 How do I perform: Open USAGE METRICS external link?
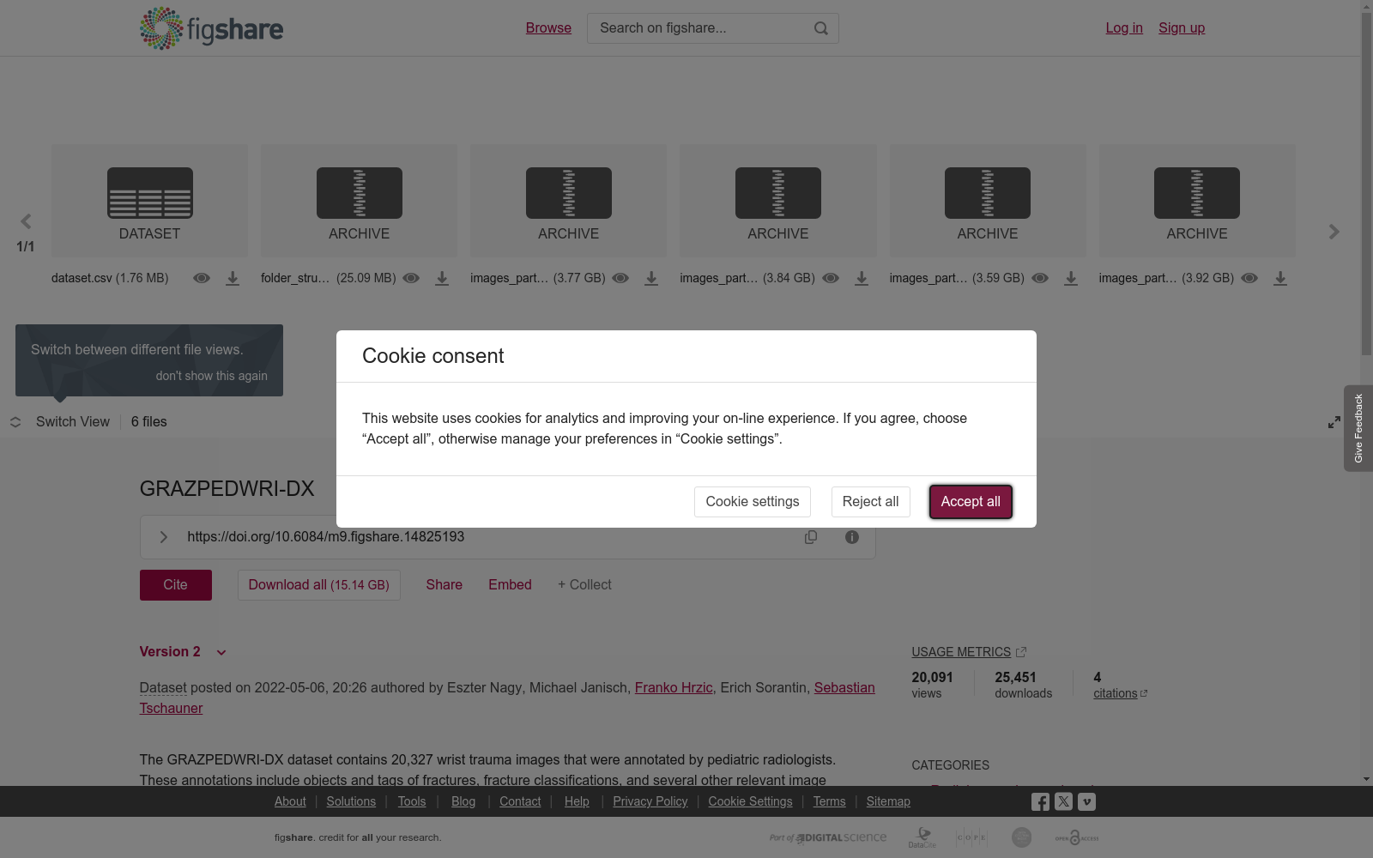click(970, 652)
